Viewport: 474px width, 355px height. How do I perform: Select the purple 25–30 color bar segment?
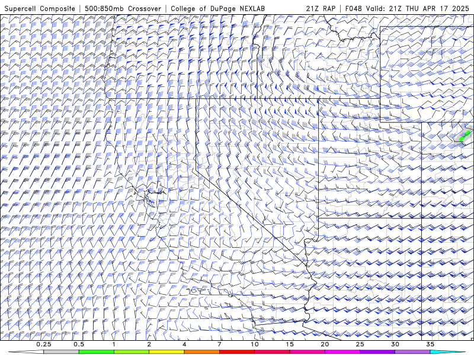pos(377,352)
